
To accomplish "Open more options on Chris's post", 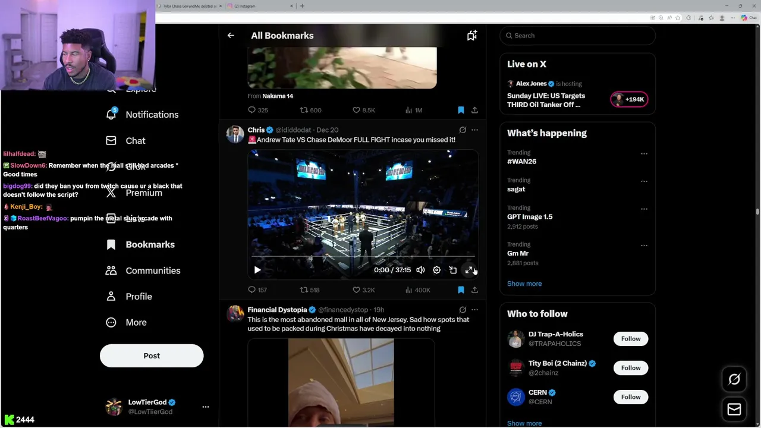I will click(474, 130).
